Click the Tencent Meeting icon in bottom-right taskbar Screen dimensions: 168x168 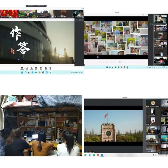[x=102, y=155]
